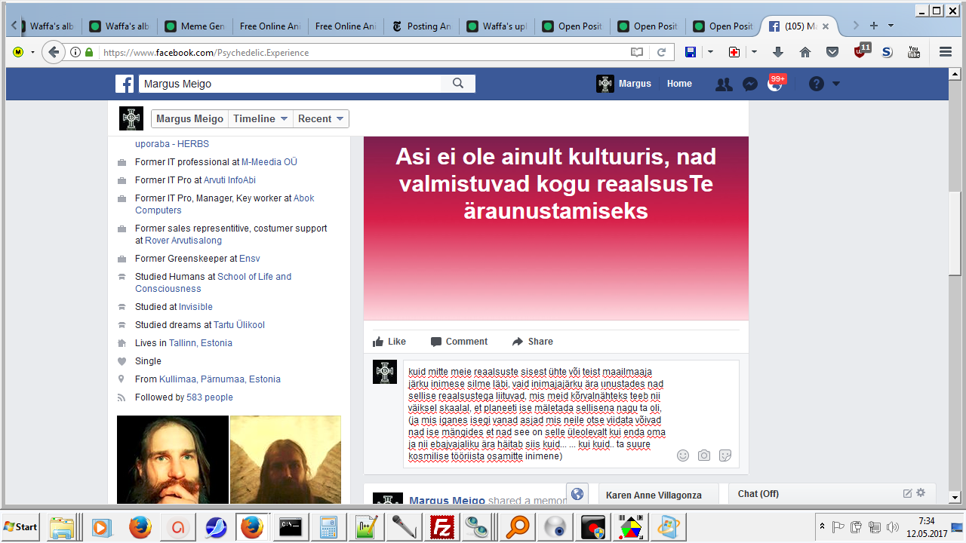Open Facebook quick help question mark

coord(817,84)
